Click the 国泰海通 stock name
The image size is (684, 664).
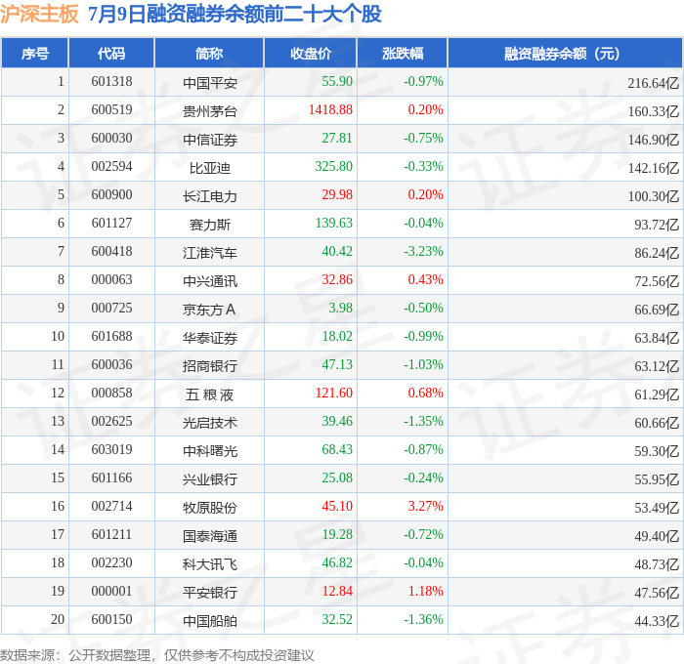coord(210,536)
